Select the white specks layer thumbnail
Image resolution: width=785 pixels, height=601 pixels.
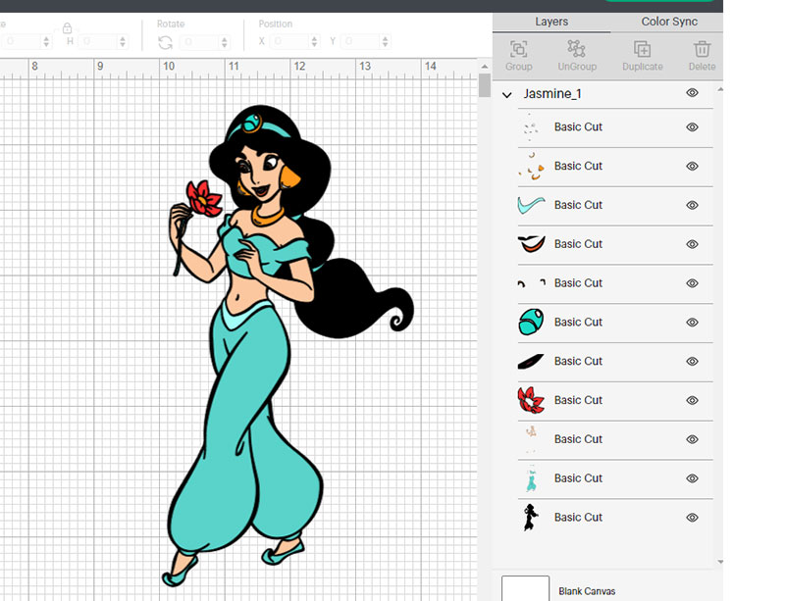click(531, 127)
